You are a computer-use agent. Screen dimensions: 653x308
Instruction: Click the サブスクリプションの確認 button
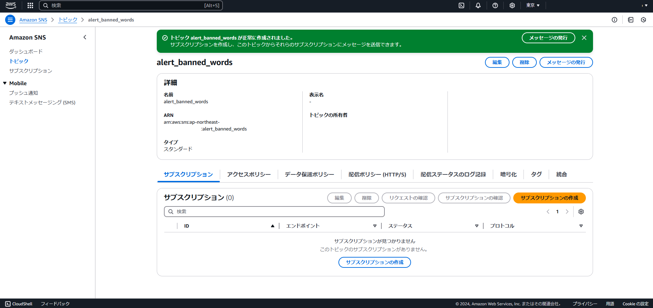474,198
